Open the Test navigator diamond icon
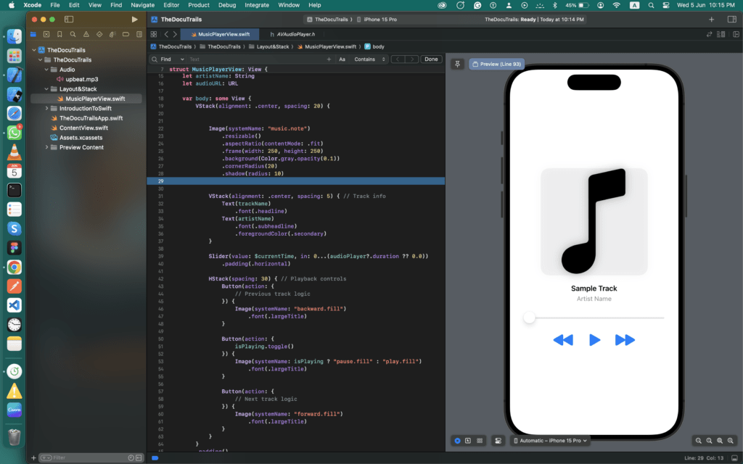The image size is (743, 464). point(99,34)
